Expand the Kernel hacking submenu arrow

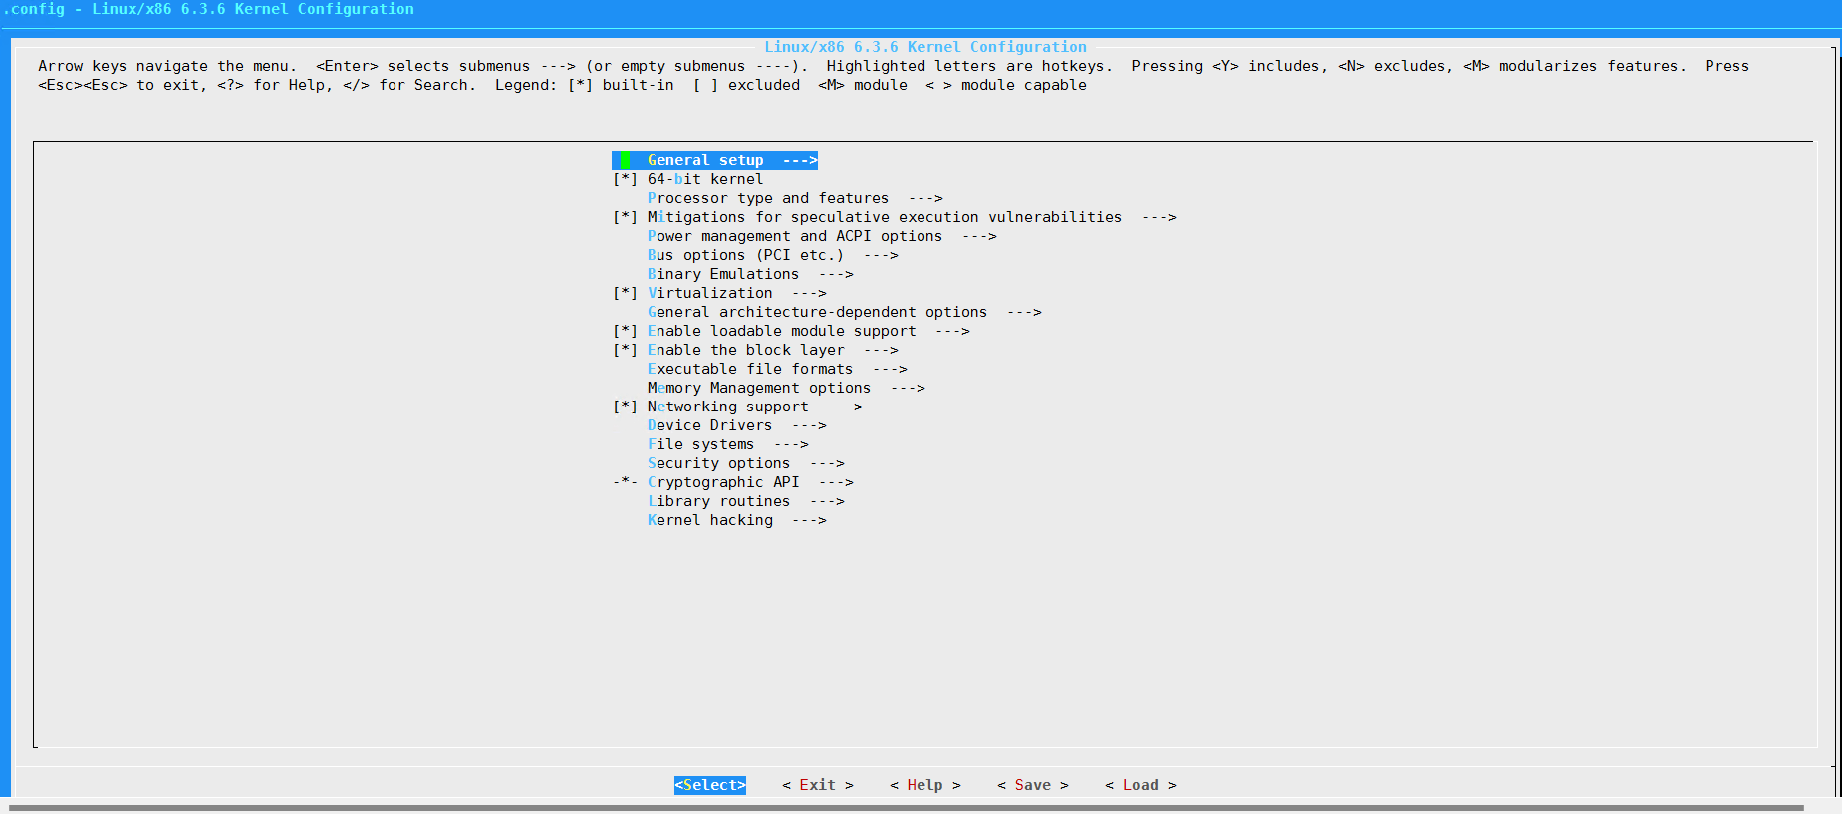tap(809, 520)
